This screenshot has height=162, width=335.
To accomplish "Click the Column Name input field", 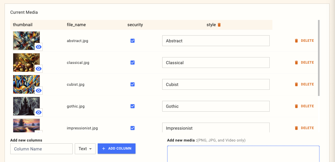I will (41, 149).
